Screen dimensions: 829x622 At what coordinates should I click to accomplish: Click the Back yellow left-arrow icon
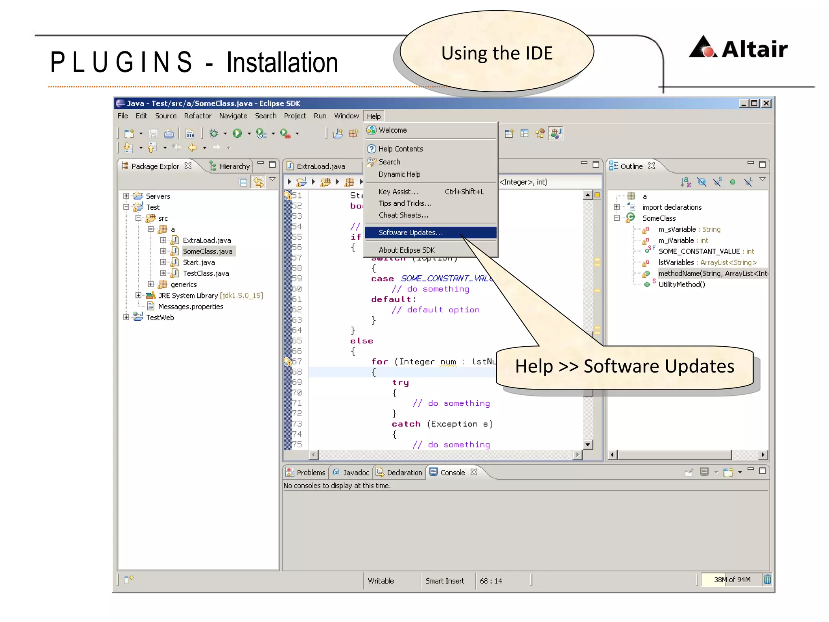tap(192, 148)
